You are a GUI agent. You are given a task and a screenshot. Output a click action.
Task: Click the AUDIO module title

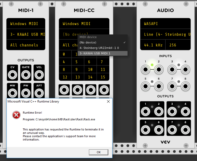coord(165,10)
